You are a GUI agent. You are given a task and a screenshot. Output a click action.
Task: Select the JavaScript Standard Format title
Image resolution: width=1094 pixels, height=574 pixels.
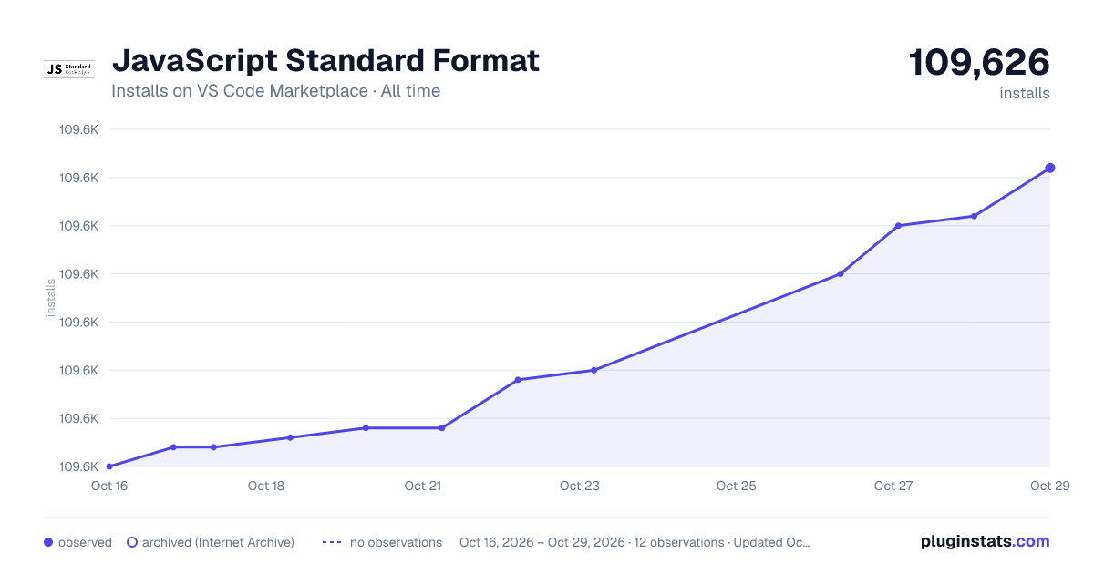click(x=325, y=60)
